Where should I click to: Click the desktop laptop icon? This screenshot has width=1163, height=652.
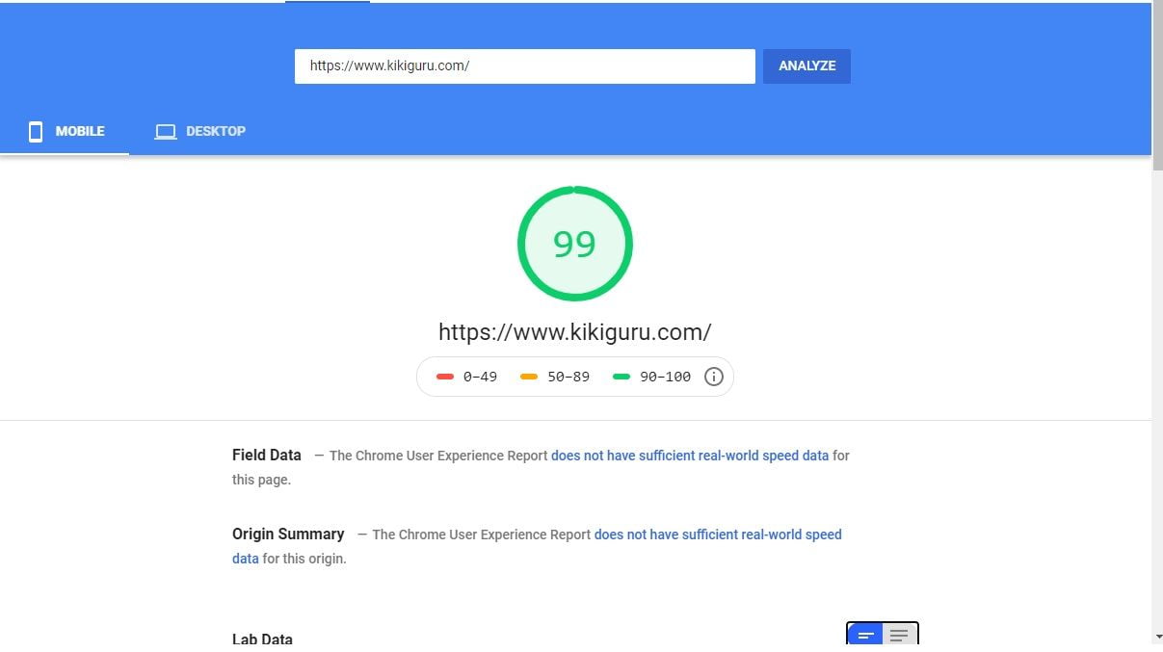[x=166, y=132]
